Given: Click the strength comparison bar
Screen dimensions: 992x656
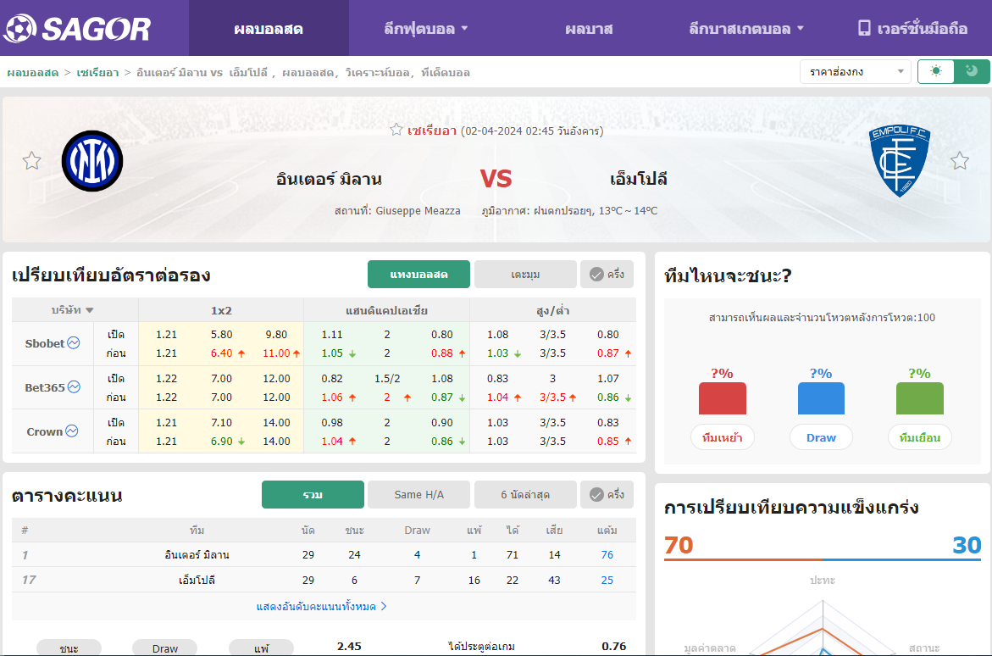Looking at the screenshot, I should 823,559.
